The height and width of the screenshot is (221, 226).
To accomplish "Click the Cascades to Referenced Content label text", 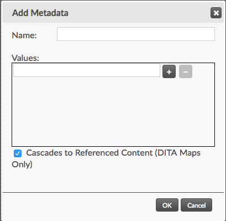I will pyautogui.click(x=106, y=158).
